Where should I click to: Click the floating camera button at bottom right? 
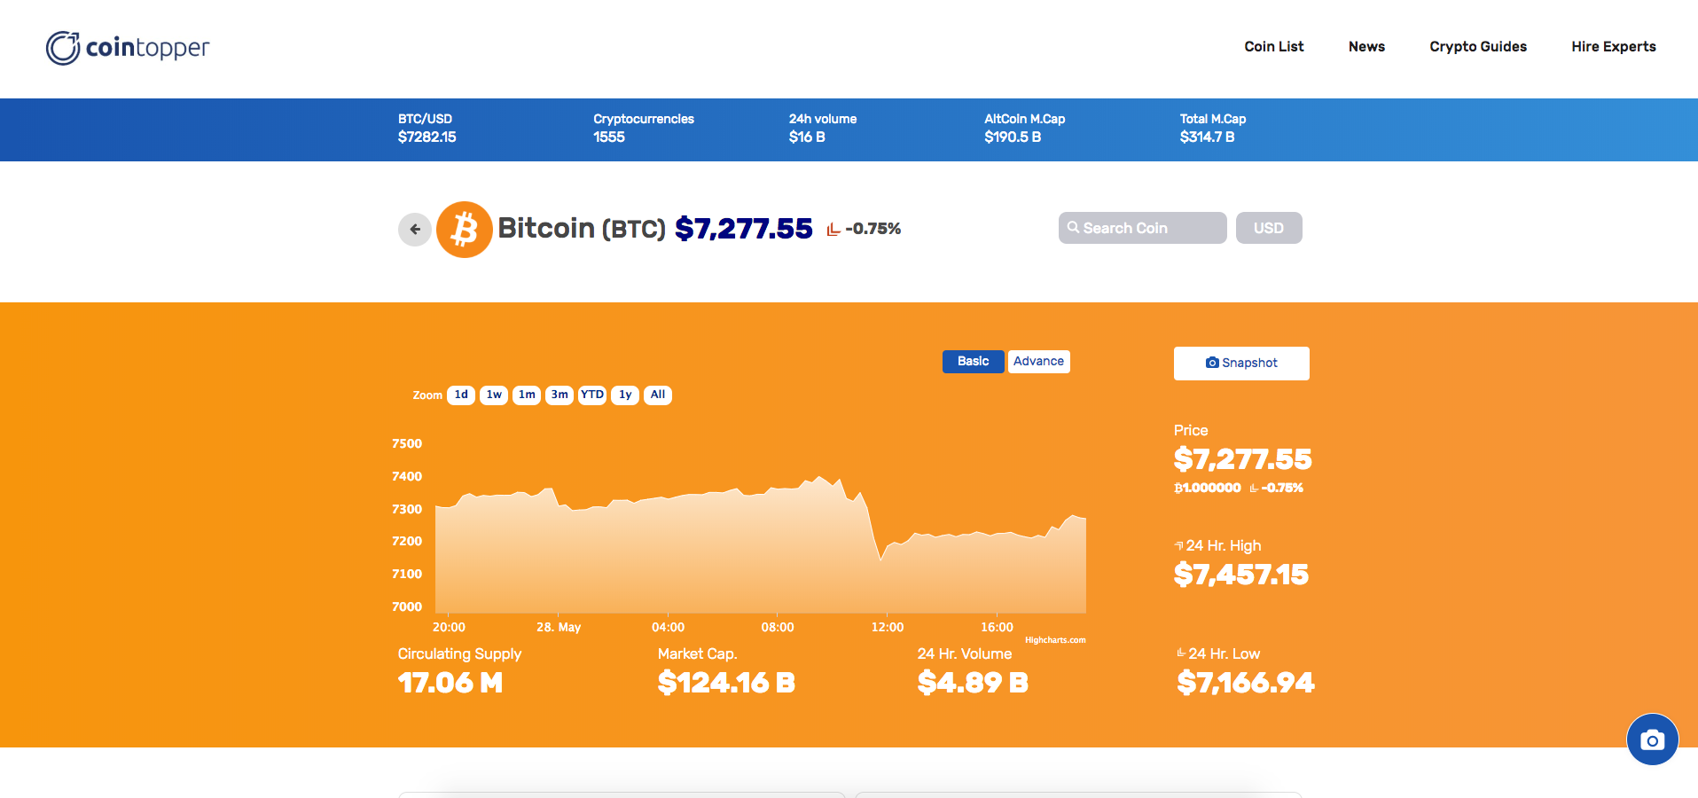click(x=1651, y=739)
